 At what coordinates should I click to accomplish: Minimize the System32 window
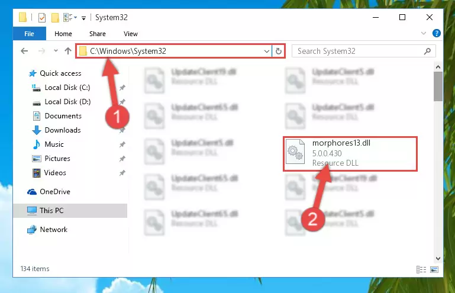click(376, 17)
